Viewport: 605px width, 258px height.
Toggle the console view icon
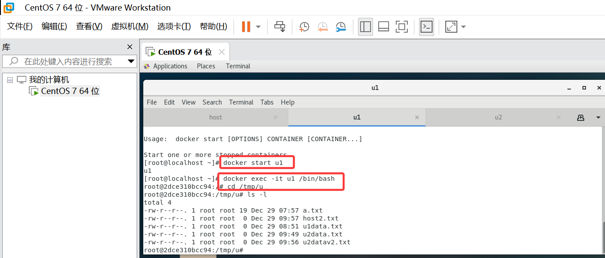click(426, 26)
